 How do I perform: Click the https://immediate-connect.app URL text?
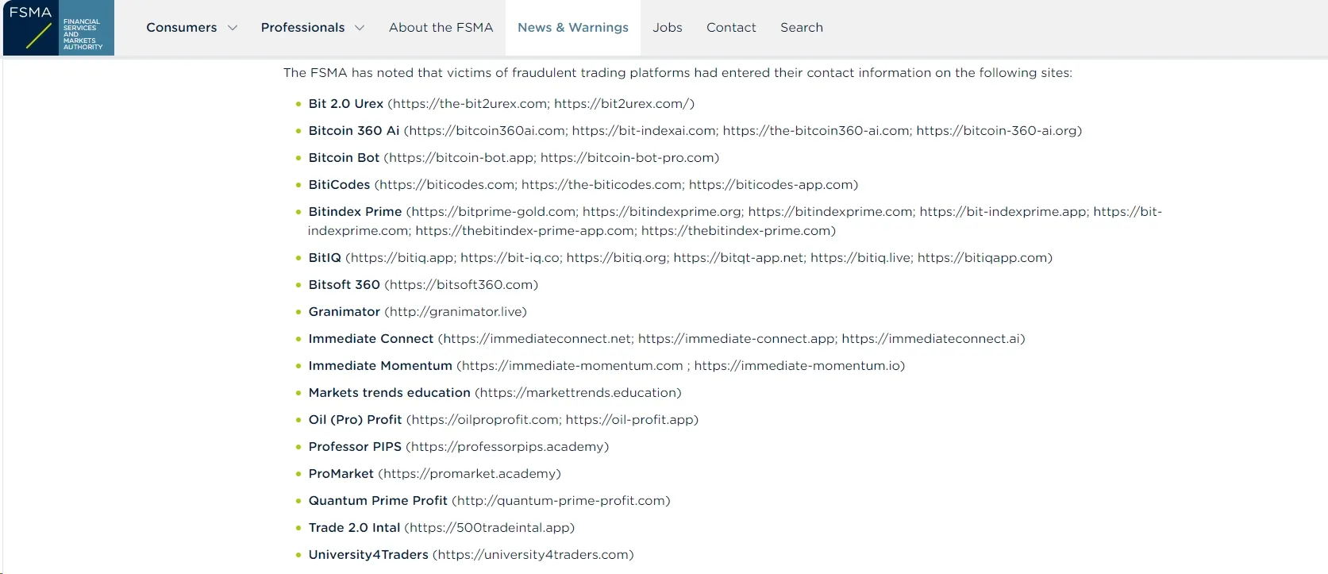pos(736,339)
